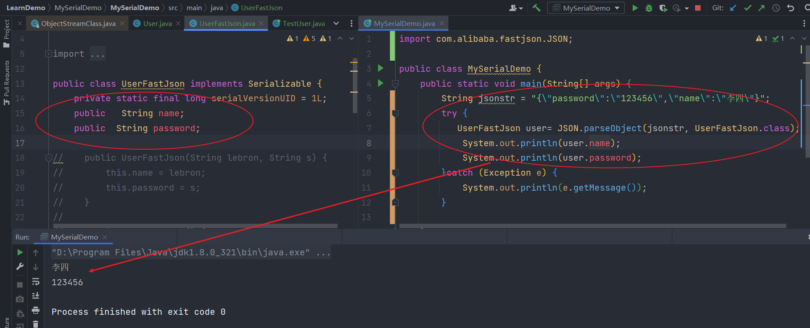
Task: Clear console with the trash icon
Action: [36, 324]
